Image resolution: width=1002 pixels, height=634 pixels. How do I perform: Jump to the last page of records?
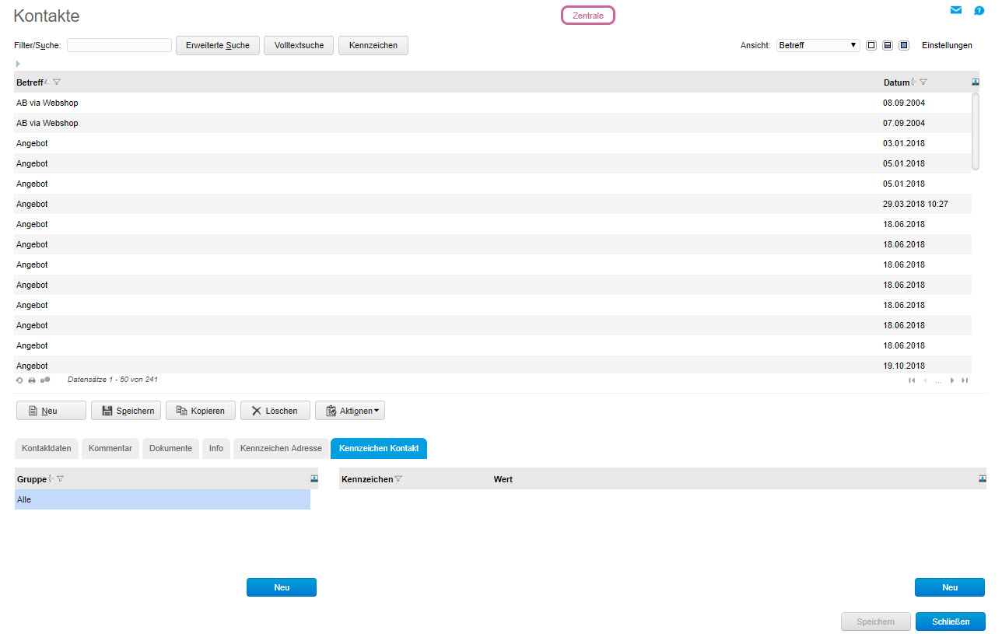965,380
